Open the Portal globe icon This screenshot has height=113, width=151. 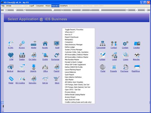(102, 67)
